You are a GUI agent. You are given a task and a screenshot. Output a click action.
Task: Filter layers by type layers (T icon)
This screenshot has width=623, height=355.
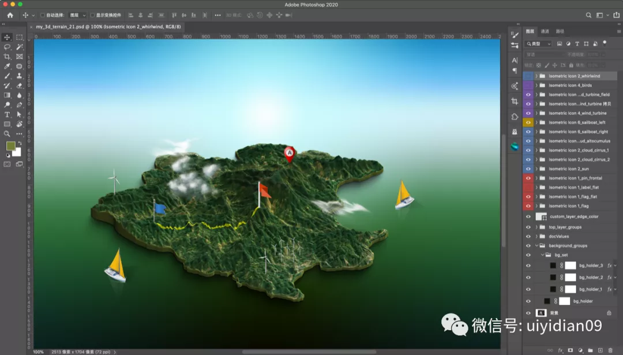[577, 44]
